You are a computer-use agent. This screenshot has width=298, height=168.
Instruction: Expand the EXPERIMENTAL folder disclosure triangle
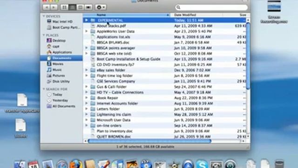pyautogui.click(x=87, y=20)
